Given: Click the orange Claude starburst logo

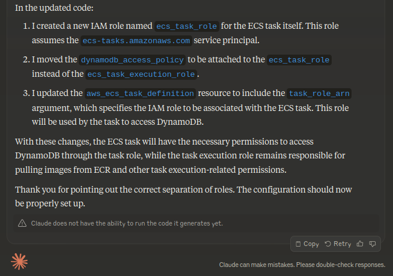Looking at the screenshot, I should pos(19,262).
